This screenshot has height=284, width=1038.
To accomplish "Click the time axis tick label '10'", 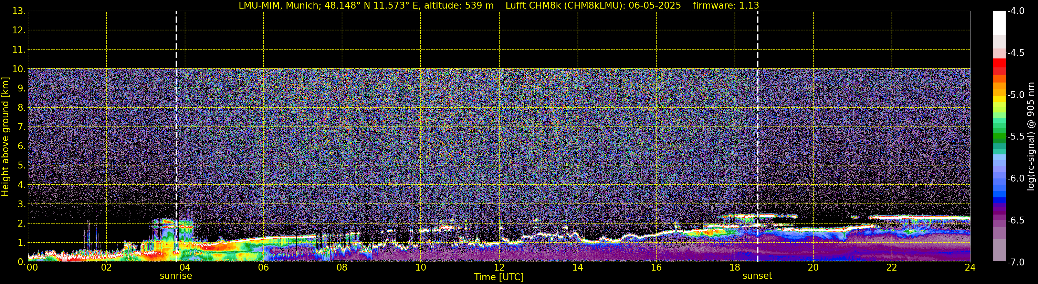I will pyautogui.click(x=421, y=267).
